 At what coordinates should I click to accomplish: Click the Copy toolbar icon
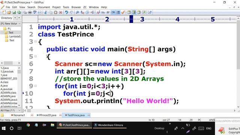51,12
